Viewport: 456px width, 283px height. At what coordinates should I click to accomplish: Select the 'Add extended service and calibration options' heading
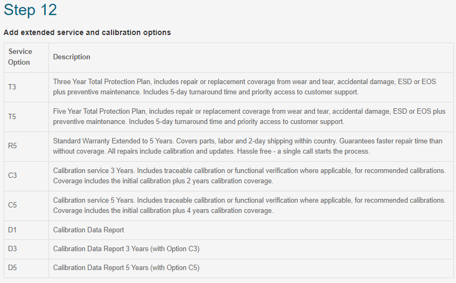coord(87,32)
